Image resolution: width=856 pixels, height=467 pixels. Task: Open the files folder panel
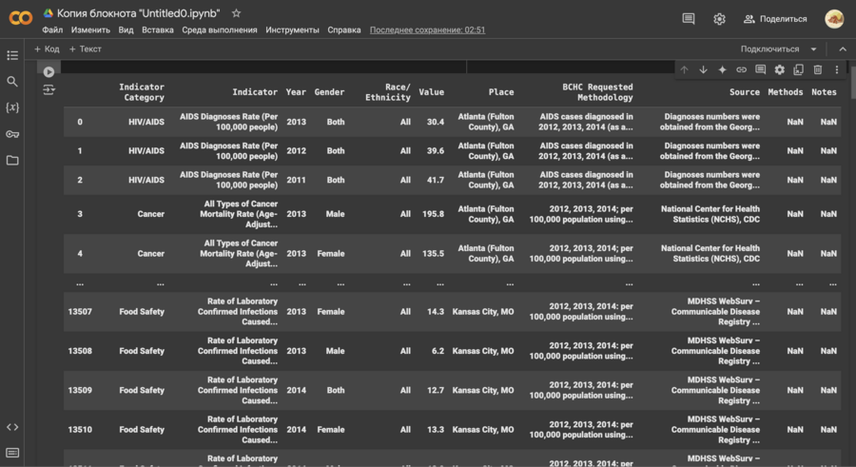point(12,160)
